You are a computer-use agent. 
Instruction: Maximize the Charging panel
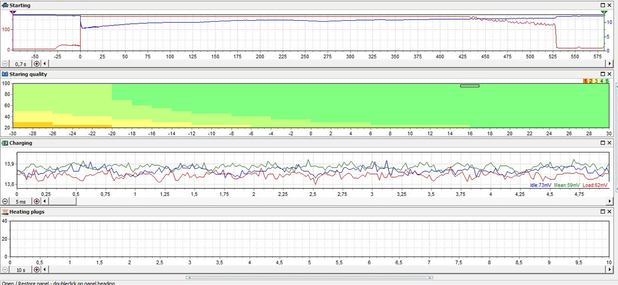pos(603,143)
